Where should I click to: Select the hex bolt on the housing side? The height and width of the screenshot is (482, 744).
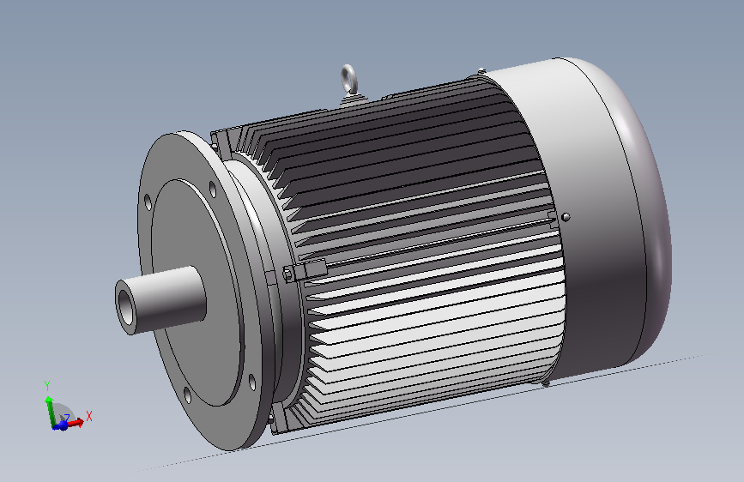[x=288, y=274]
